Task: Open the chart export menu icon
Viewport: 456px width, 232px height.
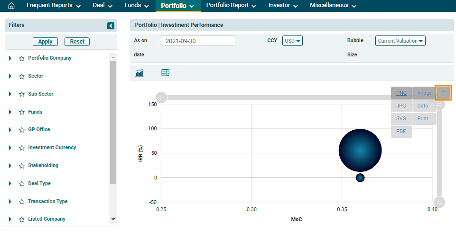Action: [x=443, y=93]
